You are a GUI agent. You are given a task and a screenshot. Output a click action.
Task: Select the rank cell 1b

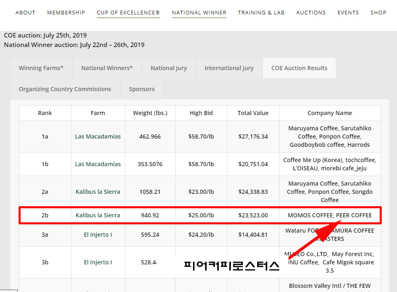[x=45, y=164]
